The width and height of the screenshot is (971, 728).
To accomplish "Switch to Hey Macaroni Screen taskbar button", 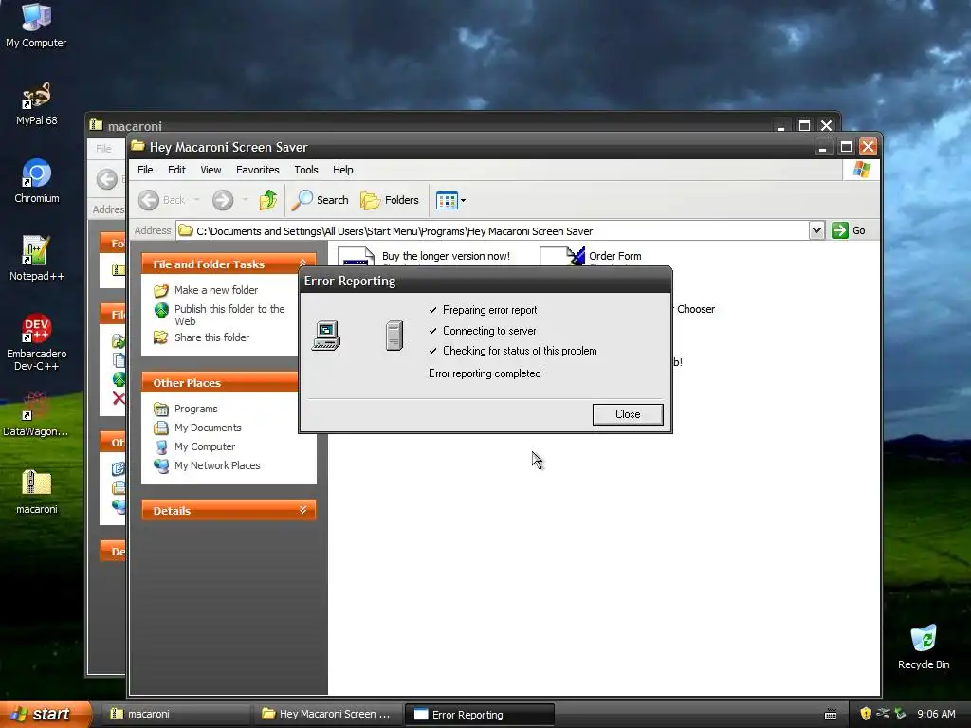I will point(327,714).
